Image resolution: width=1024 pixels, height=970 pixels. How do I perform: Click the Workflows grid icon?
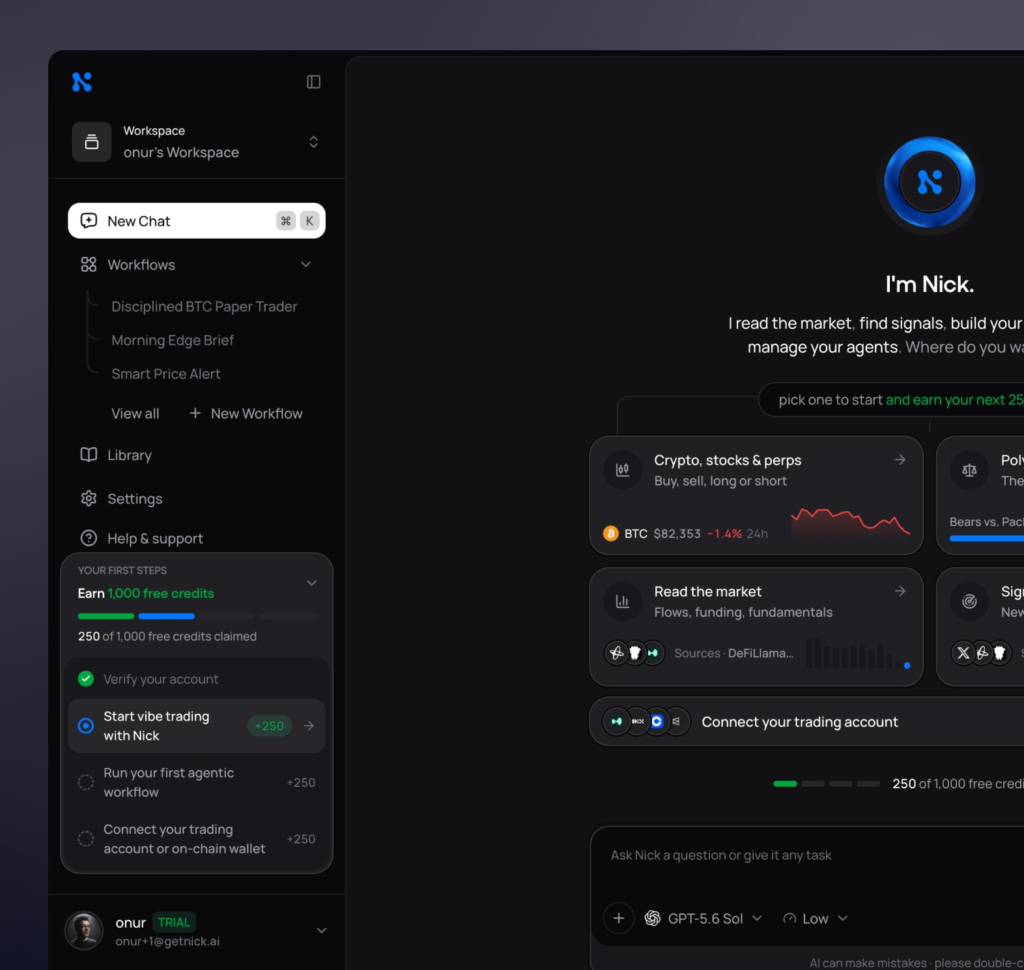[89, 264]
